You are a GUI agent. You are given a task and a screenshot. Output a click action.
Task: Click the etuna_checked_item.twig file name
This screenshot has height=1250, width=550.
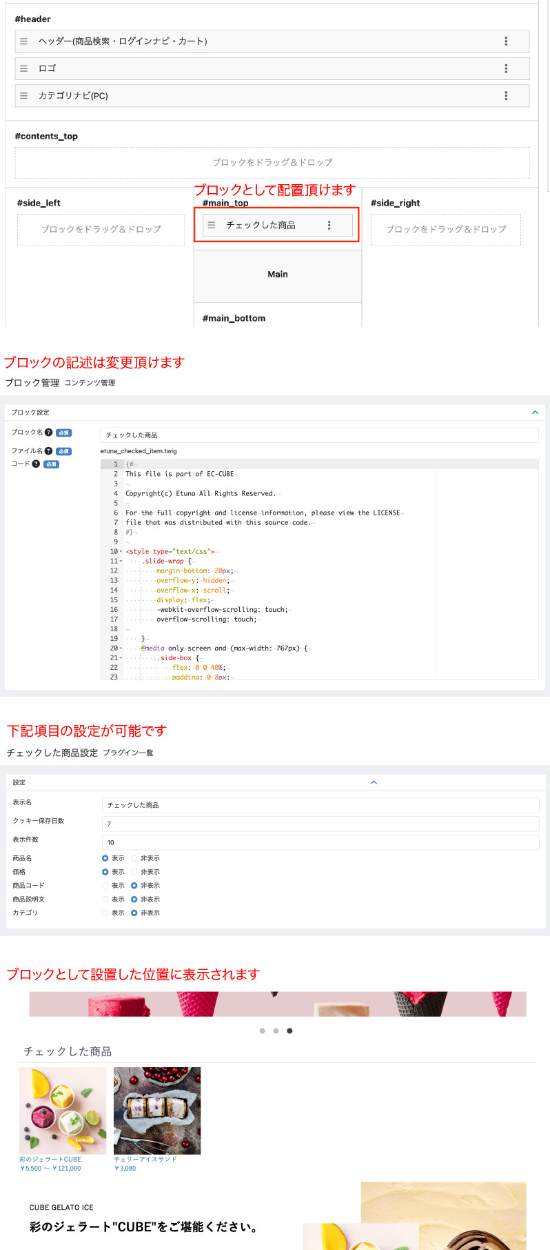click(139, 451)
